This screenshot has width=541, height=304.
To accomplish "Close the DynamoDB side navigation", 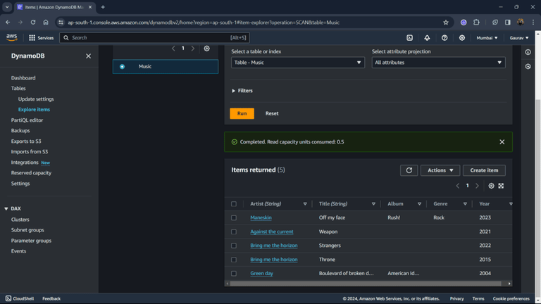I will pos(88,56).
